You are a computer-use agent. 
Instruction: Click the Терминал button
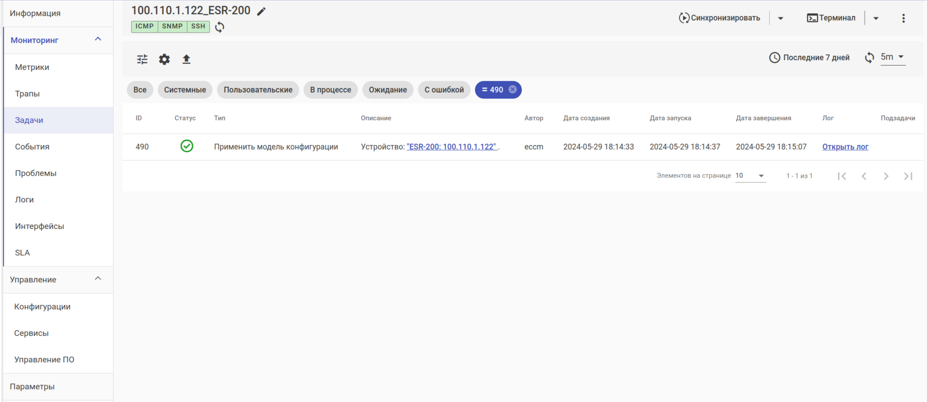(x=831, y=18)
